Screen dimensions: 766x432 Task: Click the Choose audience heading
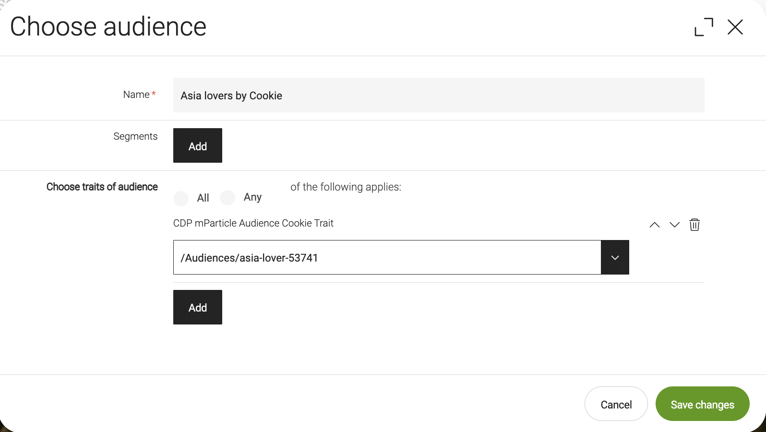(x=108, y=26)
